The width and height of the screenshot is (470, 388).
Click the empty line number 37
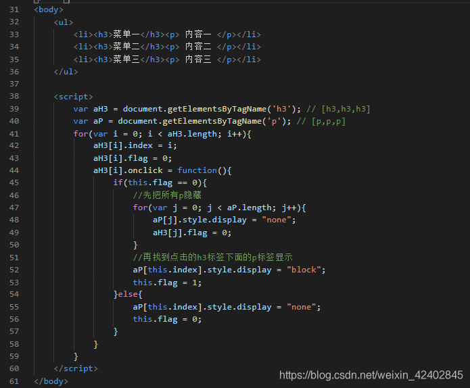pos(14,84)
